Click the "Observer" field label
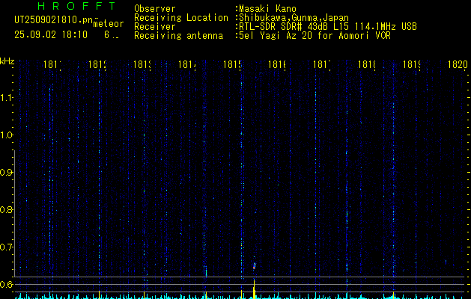Viewport: 471px width, 299px height. 155,9
